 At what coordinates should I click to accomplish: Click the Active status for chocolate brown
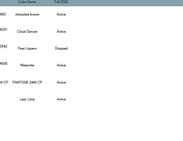click(61, 15)
